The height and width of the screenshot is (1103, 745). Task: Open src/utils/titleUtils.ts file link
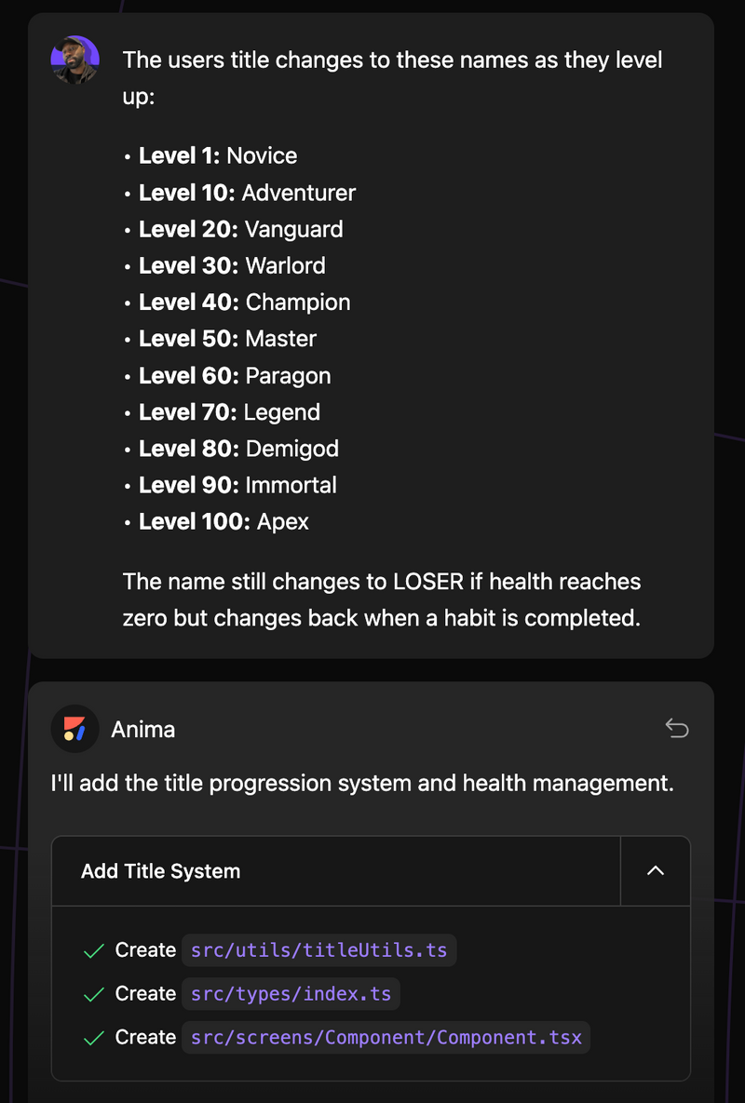coord(318,950)
